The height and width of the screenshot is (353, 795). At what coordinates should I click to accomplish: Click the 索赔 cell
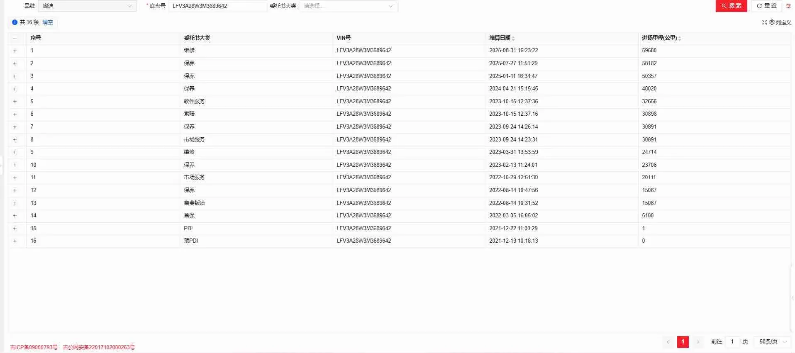click(189, 114)
